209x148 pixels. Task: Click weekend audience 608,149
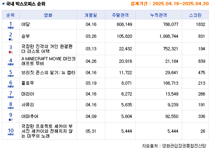tap(125, 24)
